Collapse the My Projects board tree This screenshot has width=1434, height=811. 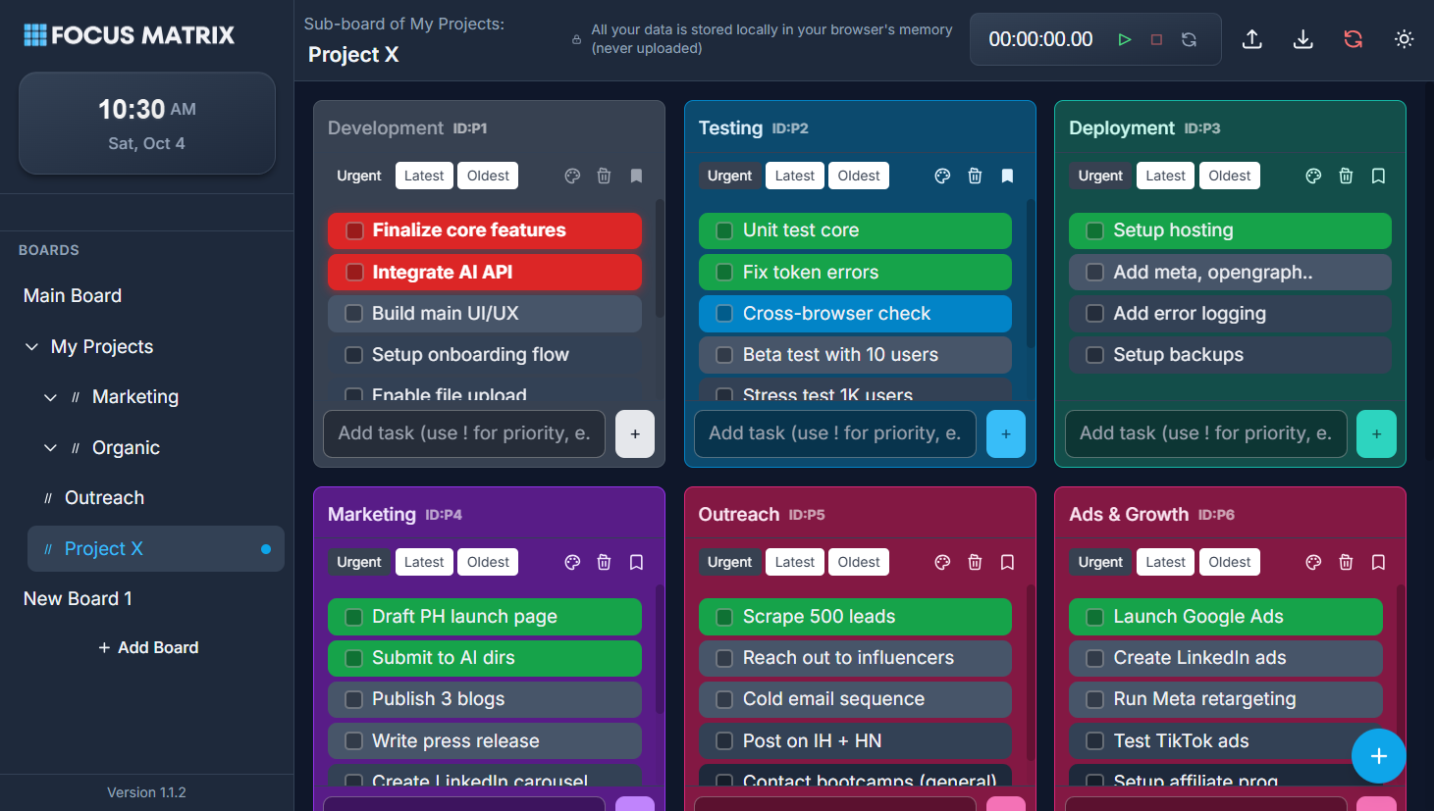coord(32,347)
